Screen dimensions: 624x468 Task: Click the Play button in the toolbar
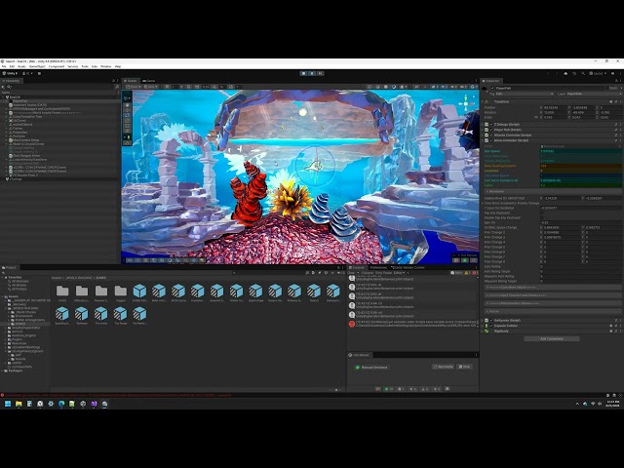303,73
